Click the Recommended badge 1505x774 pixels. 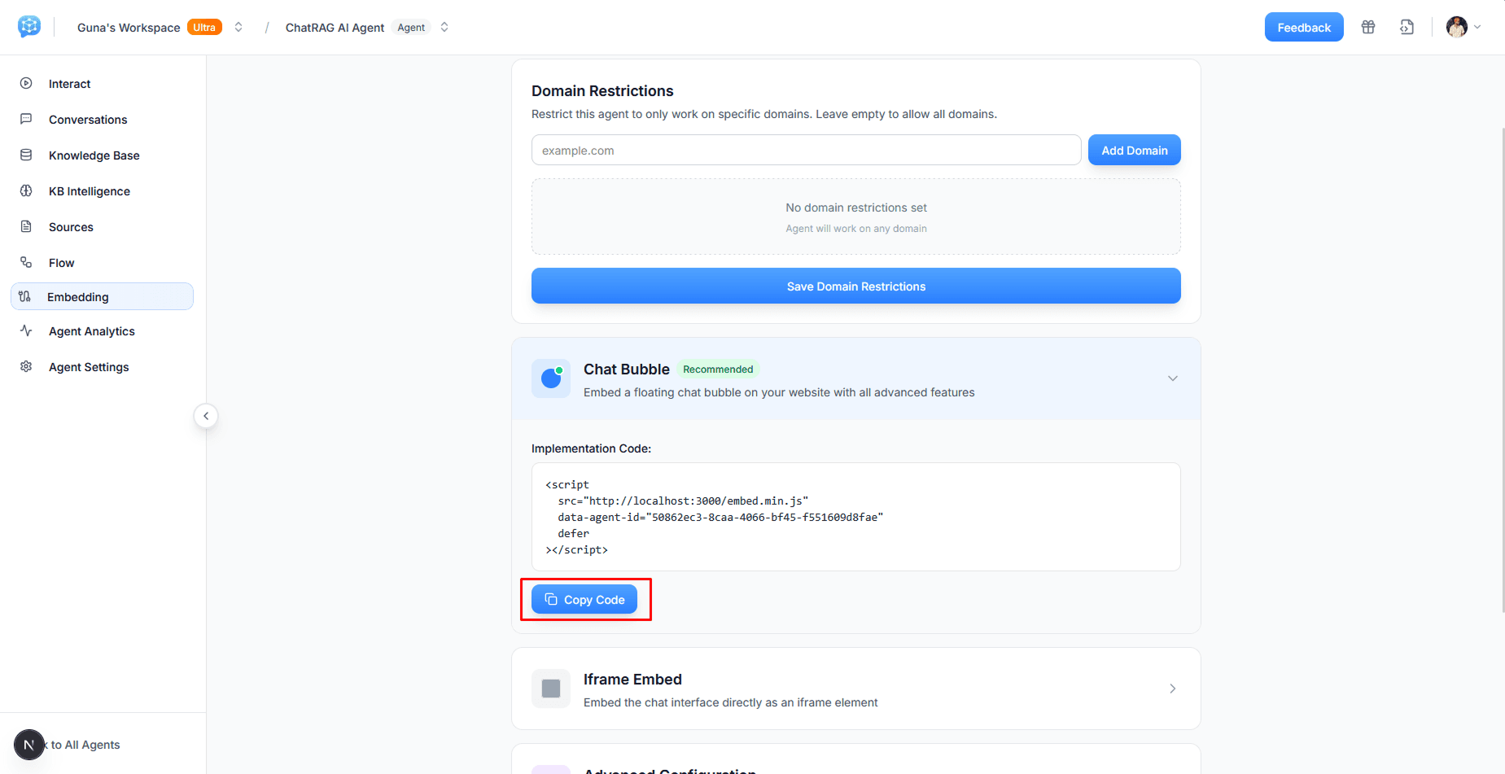point(718,370)
